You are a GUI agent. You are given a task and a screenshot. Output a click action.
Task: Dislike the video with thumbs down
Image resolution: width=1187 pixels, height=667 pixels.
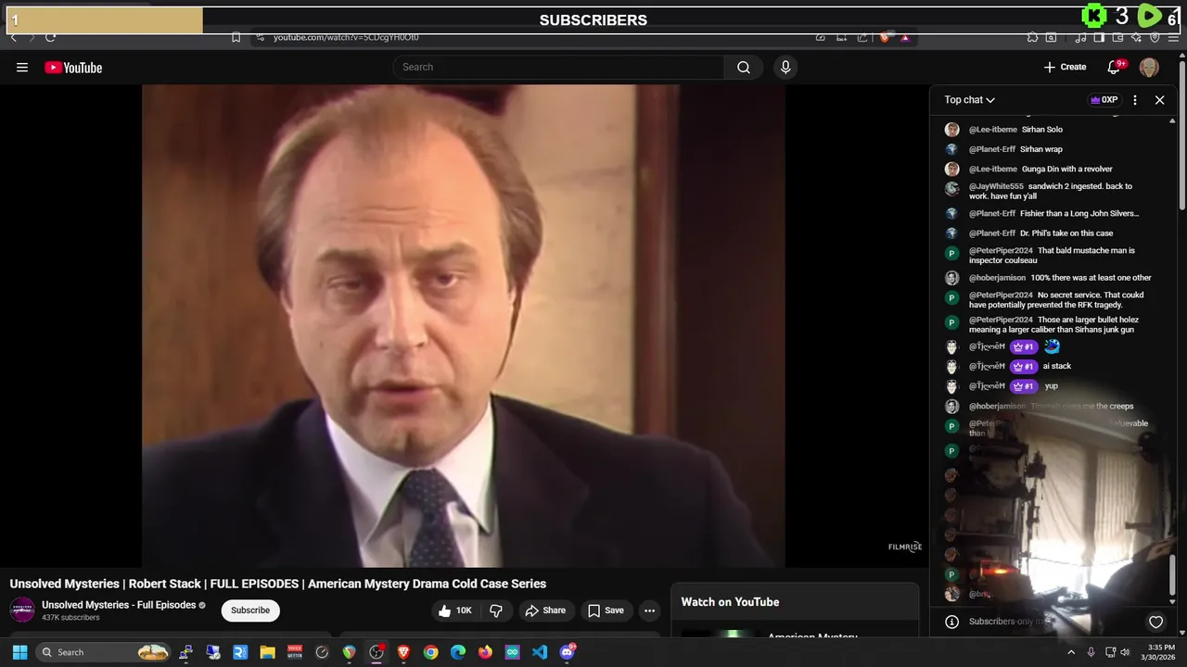(496, 610)
